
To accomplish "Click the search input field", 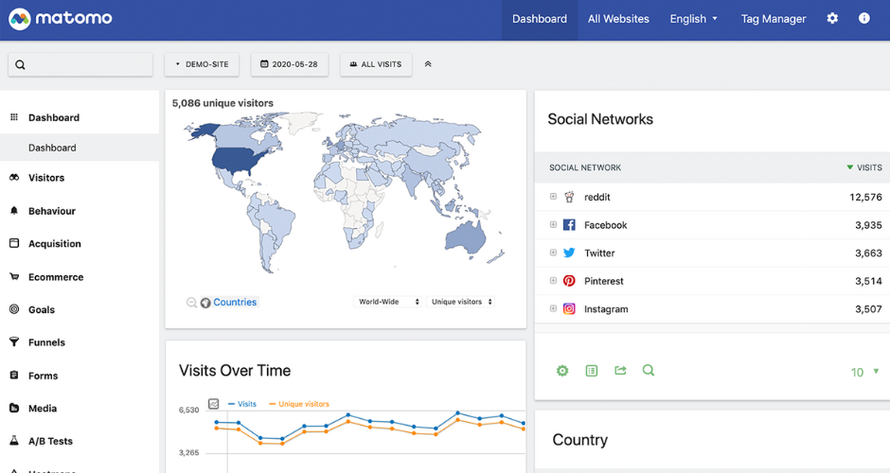I will tap(80, 64).
